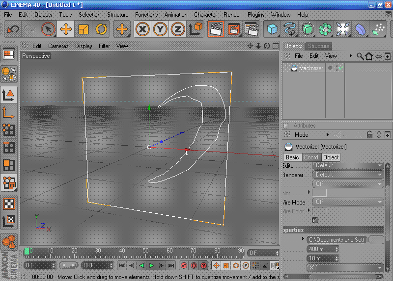Switch to Points mode
This screenshot has height=281, width=393.
[x=9, y=130]
